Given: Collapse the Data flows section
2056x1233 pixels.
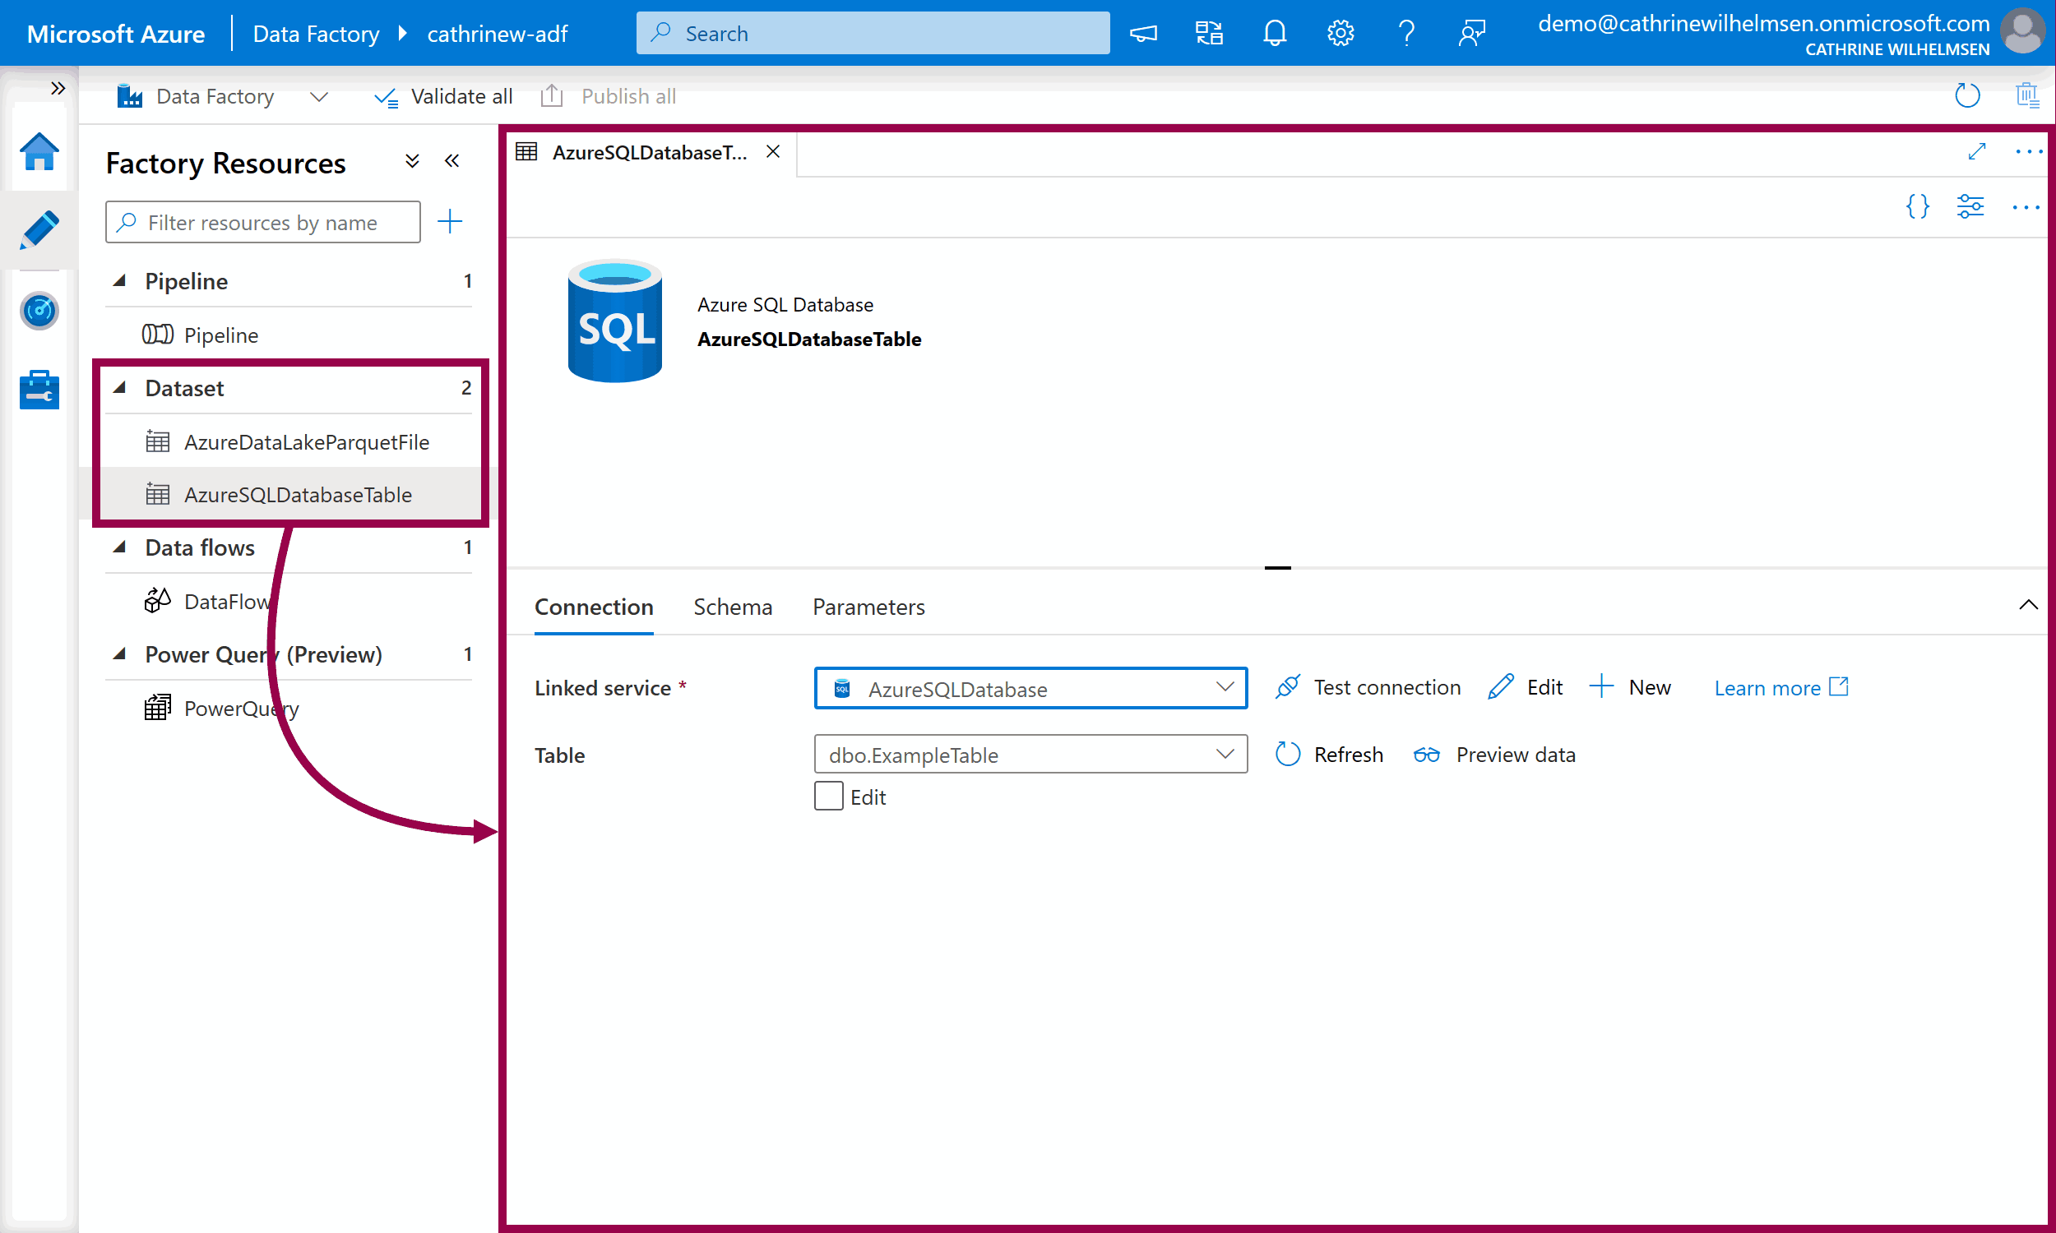Looking at the screenshot, I should click(x=121, y=547).
